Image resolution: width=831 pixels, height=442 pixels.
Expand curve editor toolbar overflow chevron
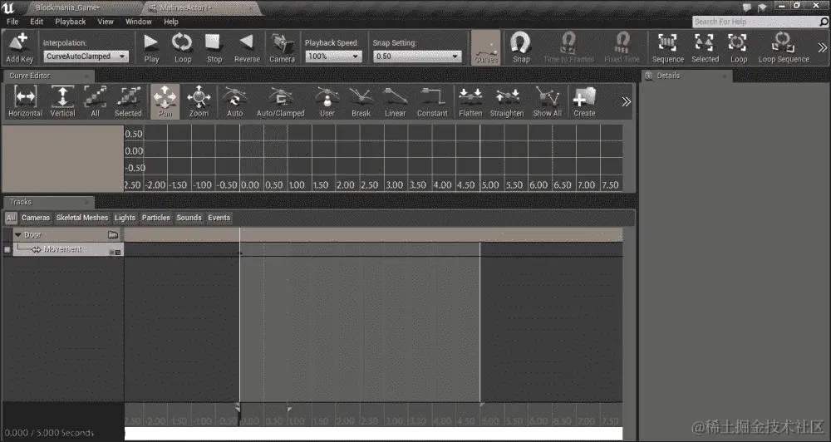[x=626, y=101]
